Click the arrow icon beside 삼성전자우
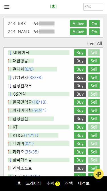The width and height of the screenshot is (107, 191). click(10, 86)
